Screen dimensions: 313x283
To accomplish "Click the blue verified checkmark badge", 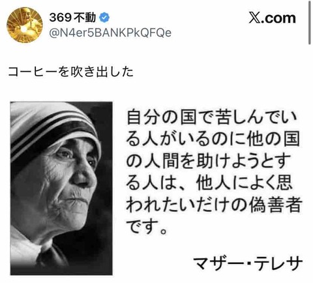I will (x=104, y=18).
